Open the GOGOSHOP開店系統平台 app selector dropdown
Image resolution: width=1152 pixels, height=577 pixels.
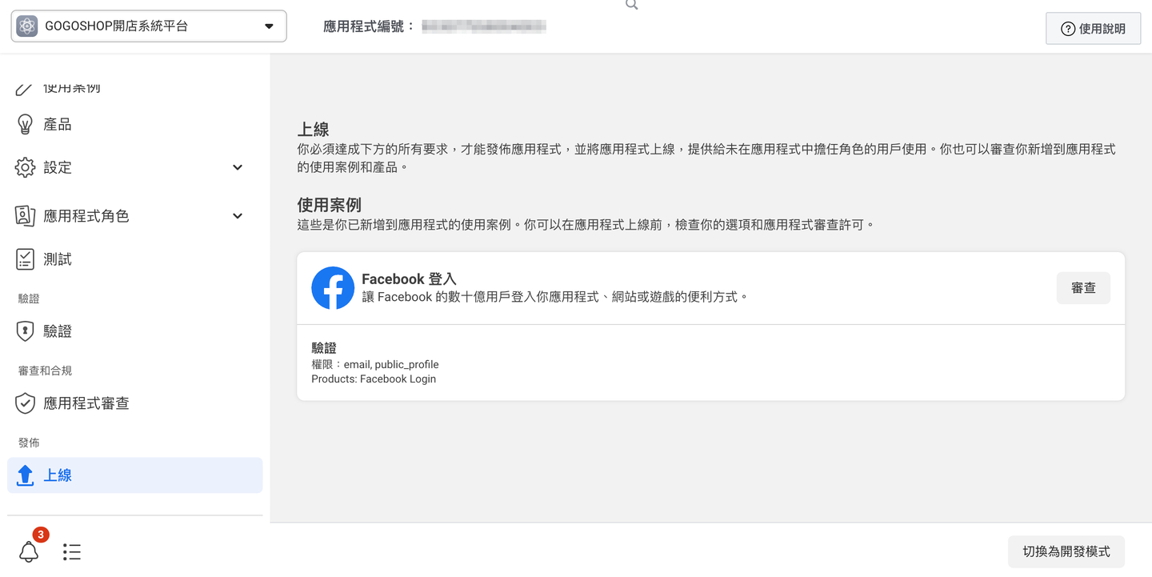coord(149,26)
